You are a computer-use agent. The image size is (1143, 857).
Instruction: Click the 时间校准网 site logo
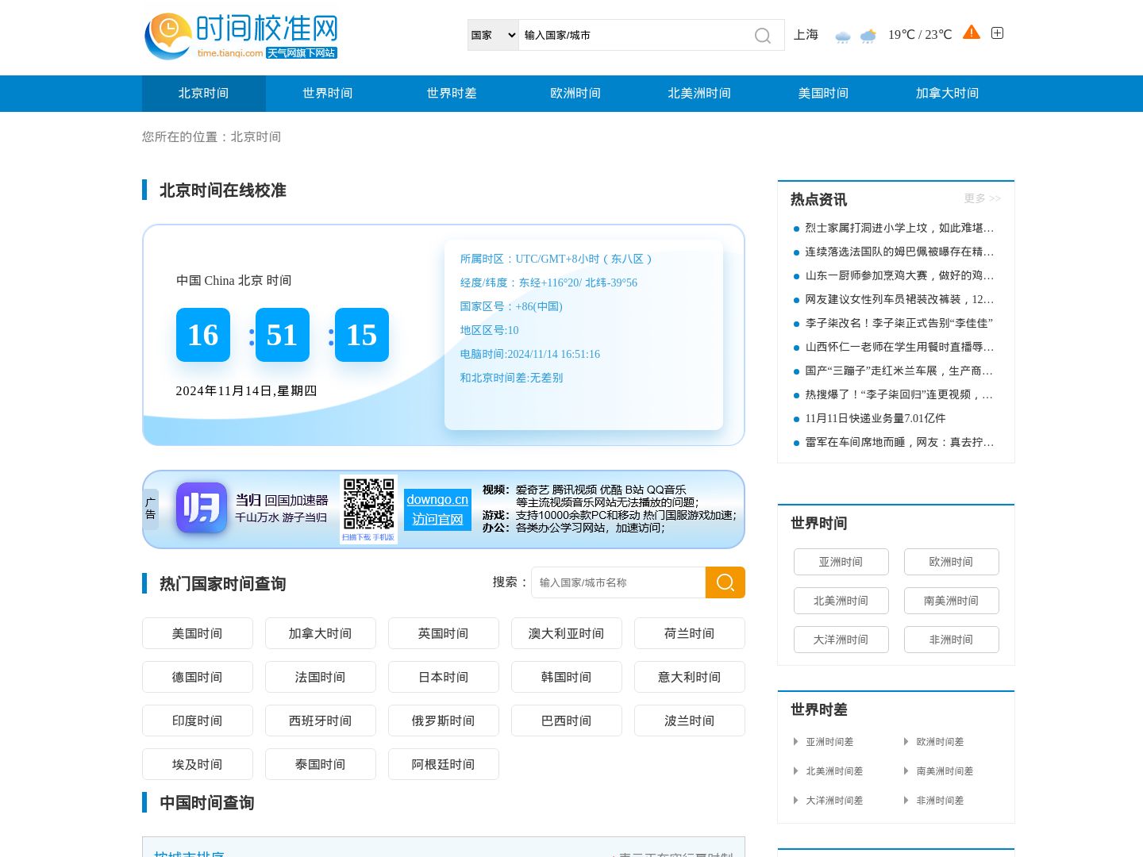(241, 36)
